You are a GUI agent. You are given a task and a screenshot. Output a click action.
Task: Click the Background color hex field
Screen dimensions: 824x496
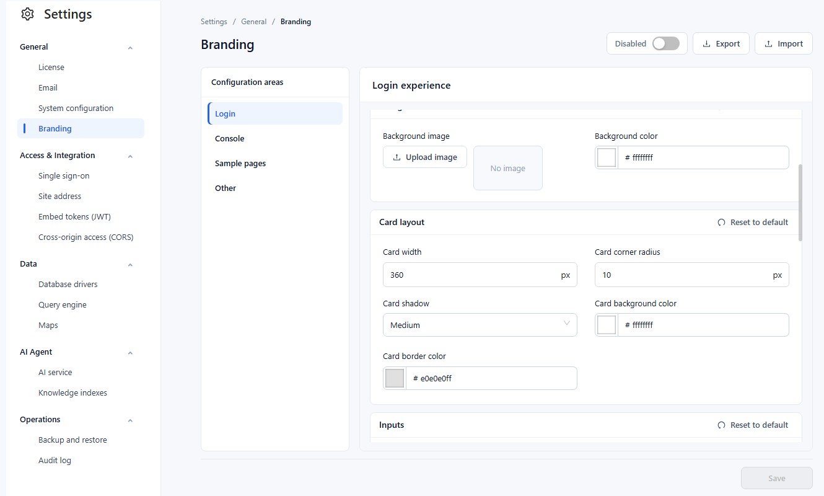703,157
